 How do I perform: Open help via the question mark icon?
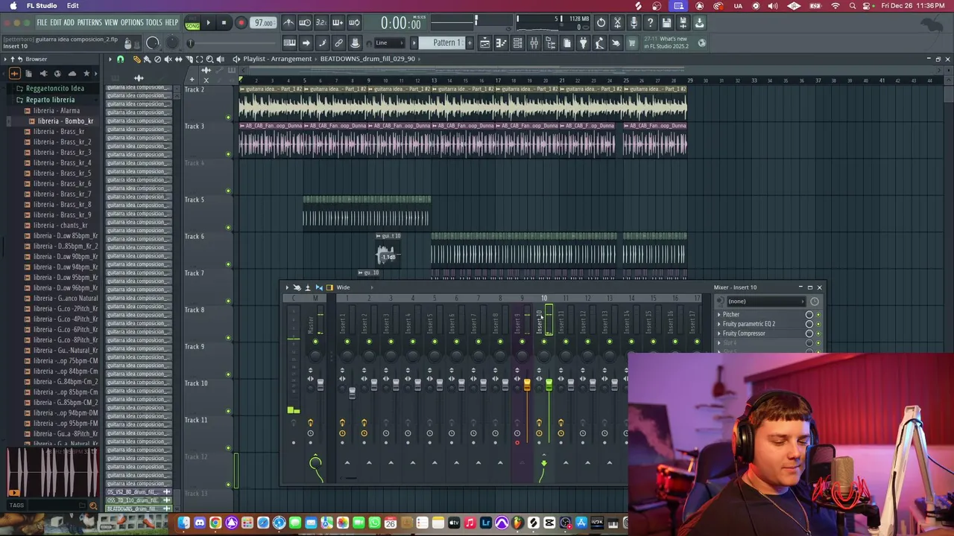(650, 22)
